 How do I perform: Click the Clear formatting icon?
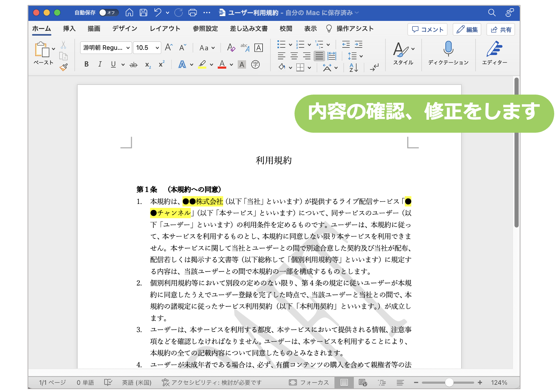click(231, 47)
